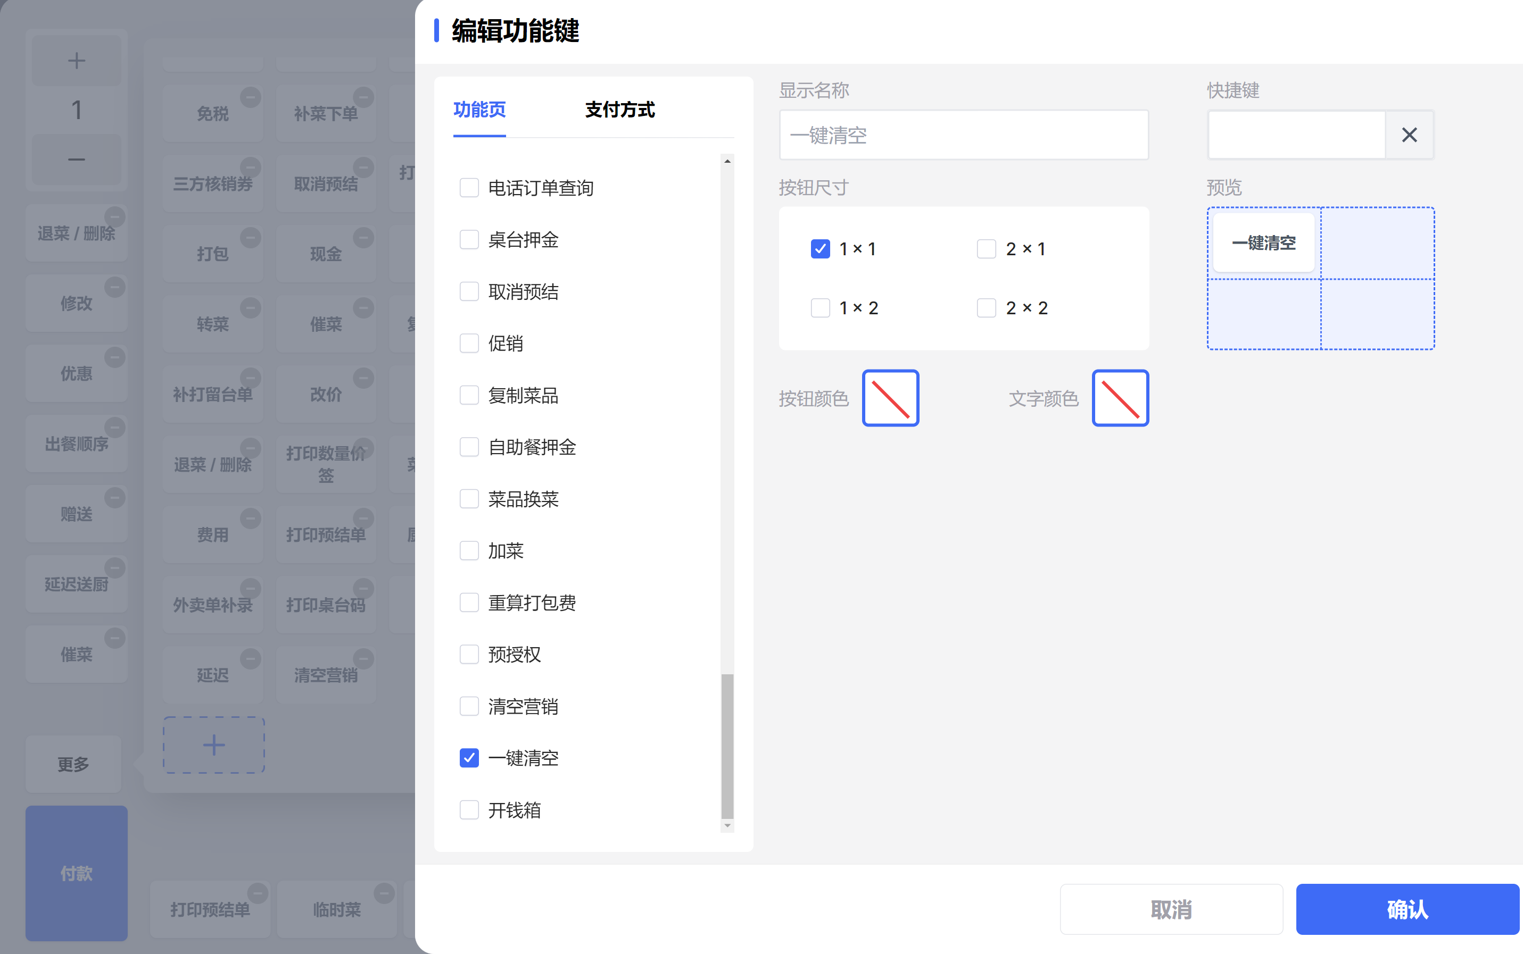Expand the 更多 menu

73,764
